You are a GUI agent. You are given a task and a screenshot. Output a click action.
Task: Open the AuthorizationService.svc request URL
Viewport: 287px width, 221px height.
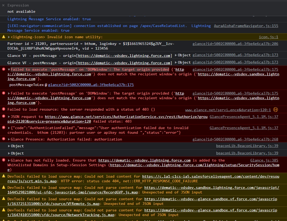coord(126,117)
